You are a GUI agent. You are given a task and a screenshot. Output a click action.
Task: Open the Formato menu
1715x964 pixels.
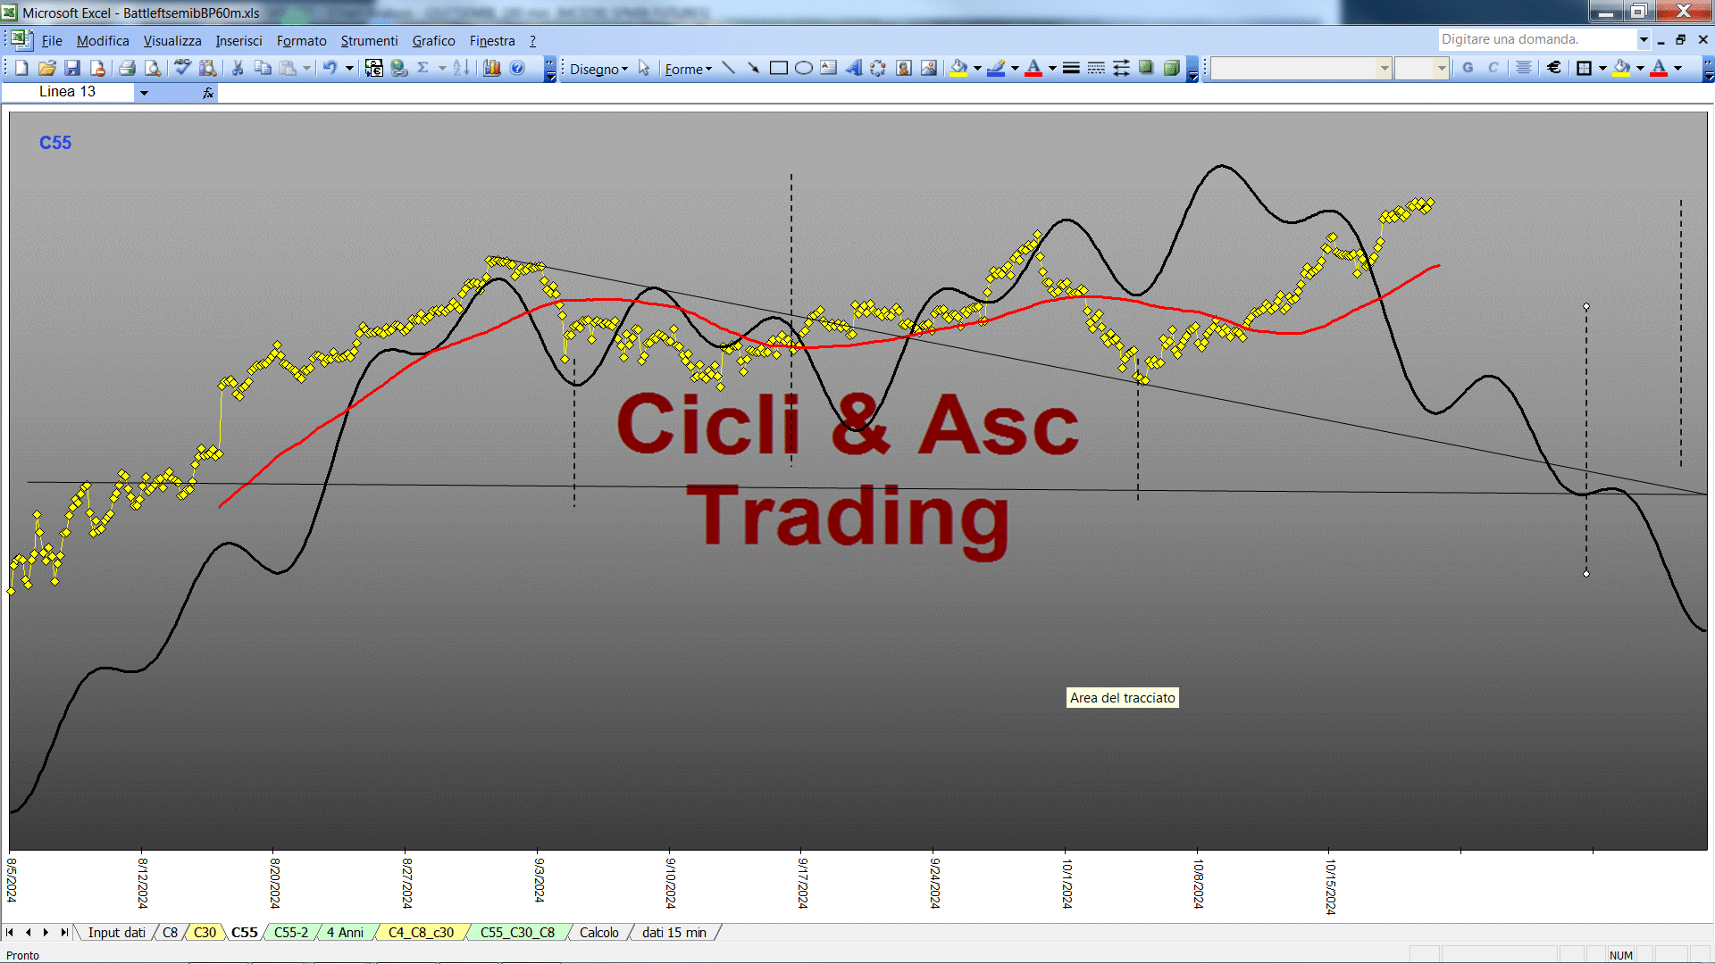[x=301, y=40]
